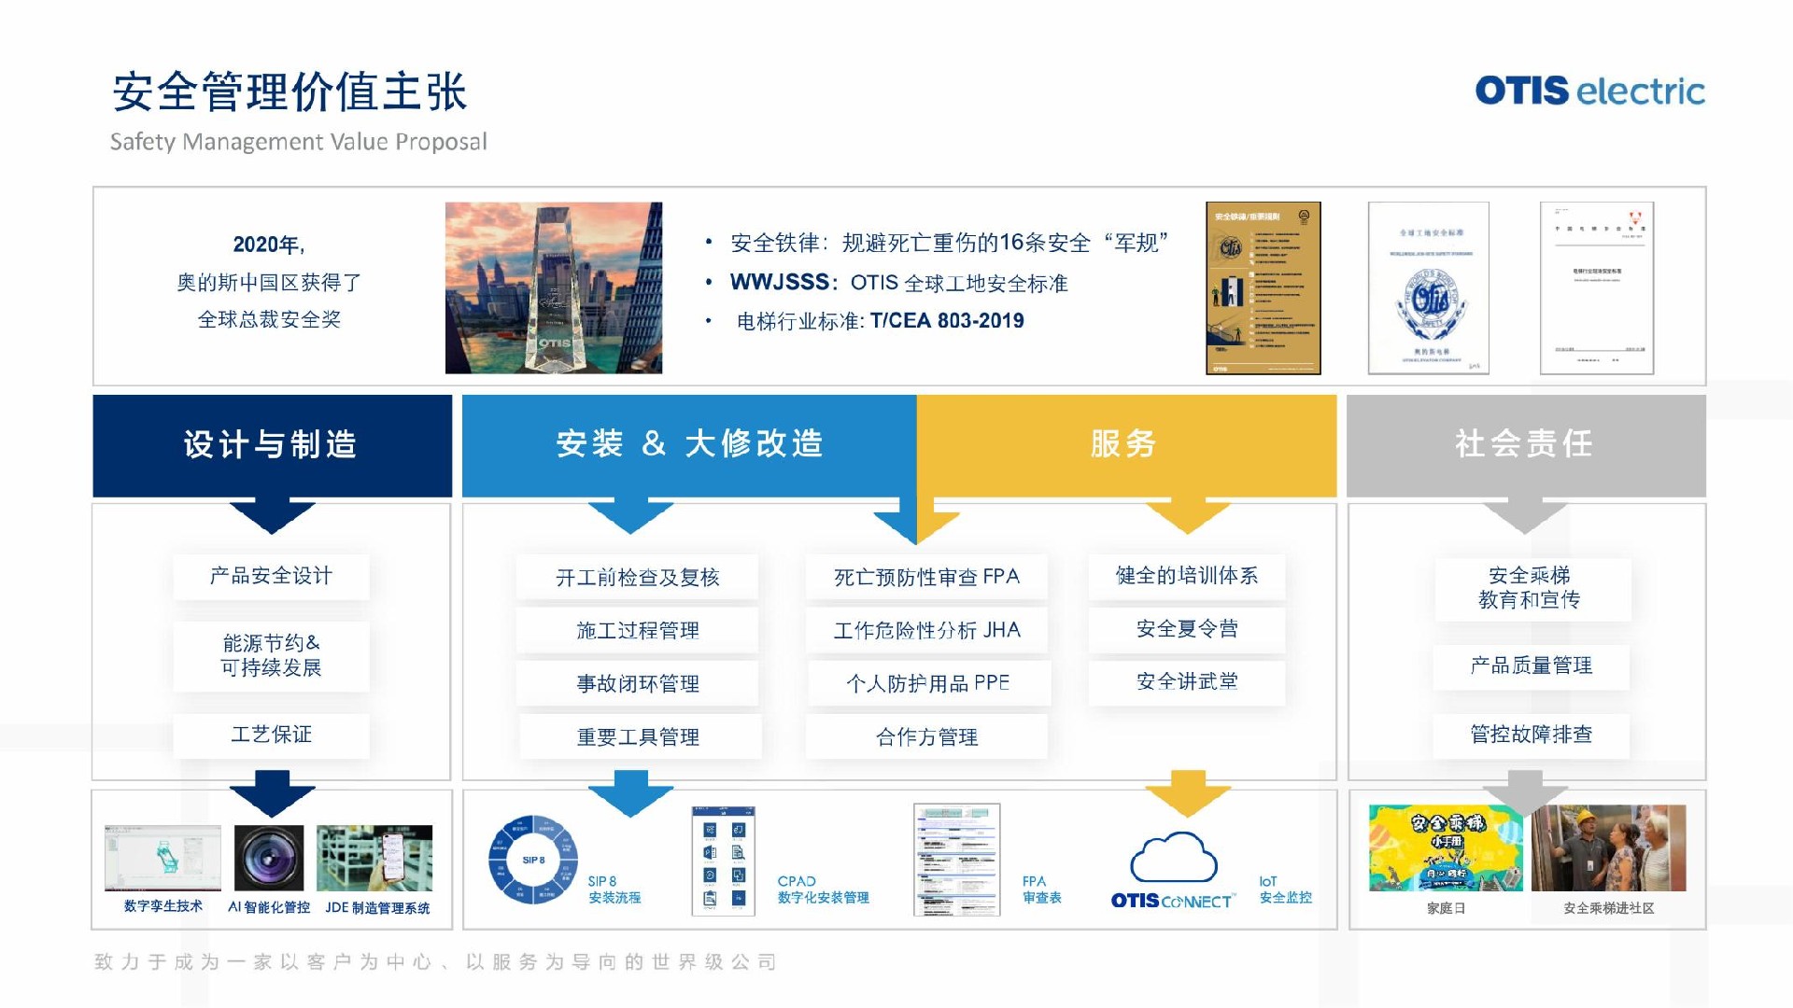1793x1008 pixels.
Task: Click the 安全乘梯教育和宣传 box
Action: pyautogui.click(x=1532, y=588)
